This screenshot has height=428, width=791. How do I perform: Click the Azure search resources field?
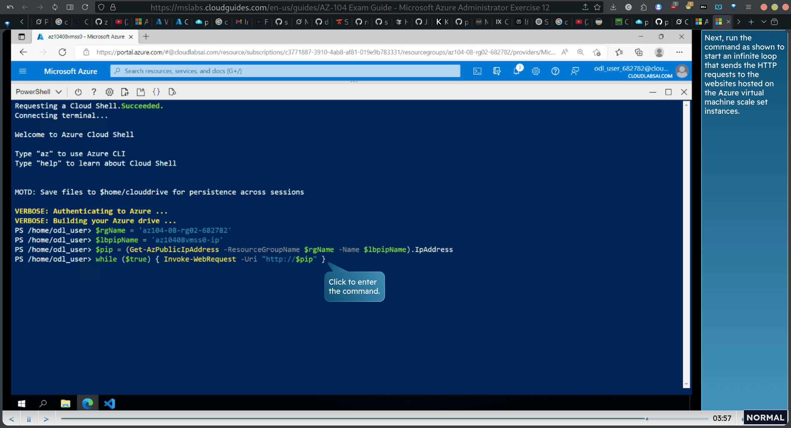(285, 71)
